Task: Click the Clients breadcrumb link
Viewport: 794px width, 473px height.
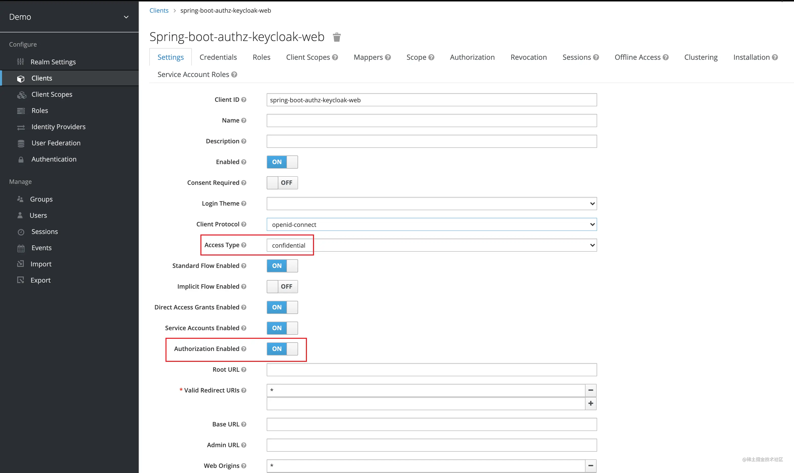Action: (159, 11)
